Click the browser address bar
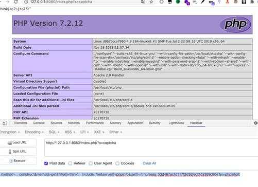The width and height of the screenshot is (258, 187). [82, 2]
